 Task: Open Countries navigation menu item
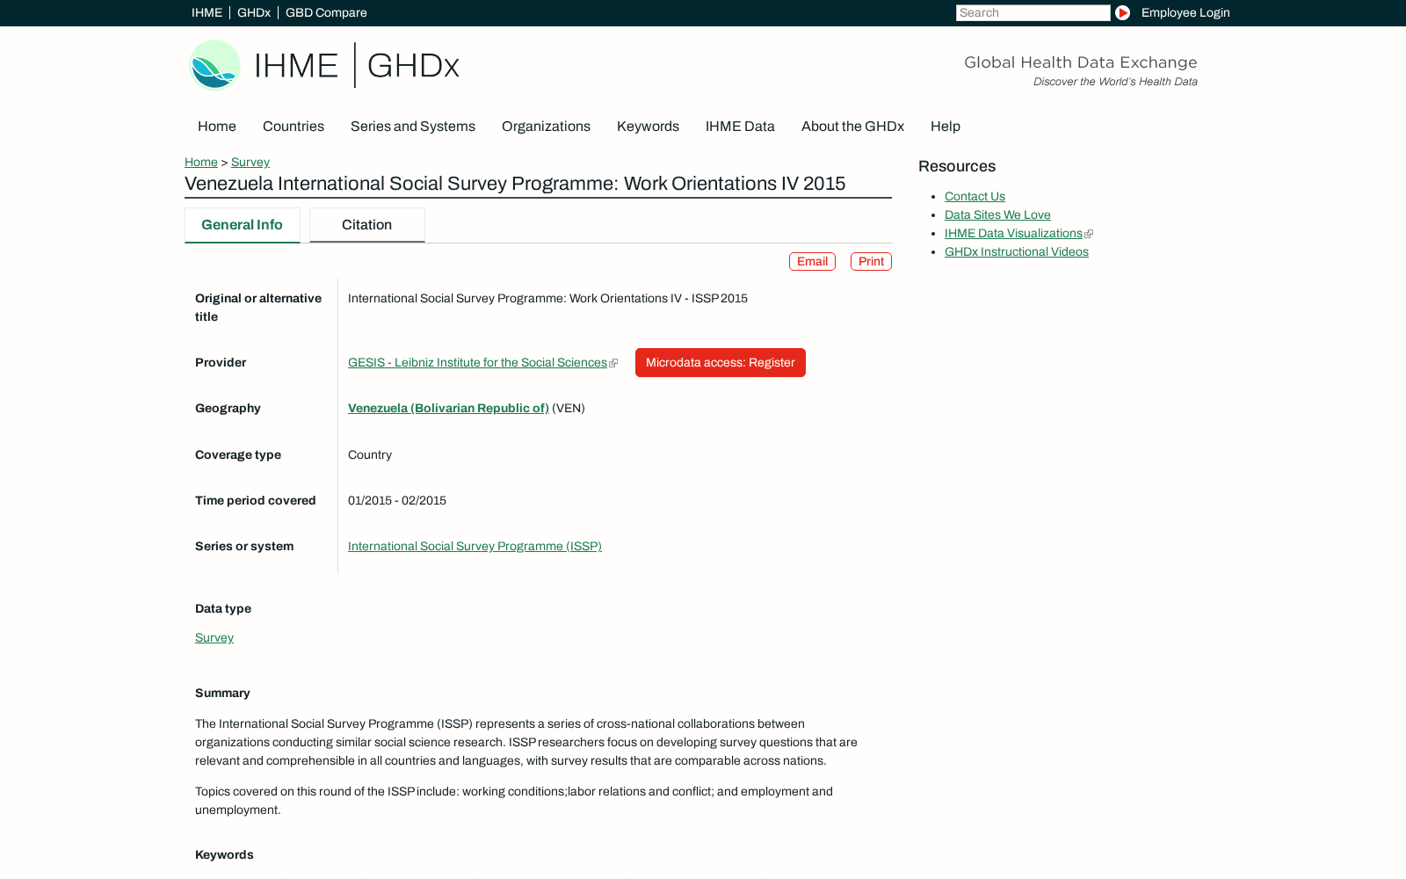click(x=294, y=127)
